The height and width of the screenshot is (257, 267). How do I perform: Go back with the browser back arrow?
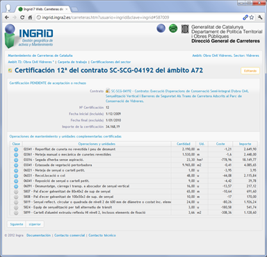pyautogui.click(x=7, y=17)
